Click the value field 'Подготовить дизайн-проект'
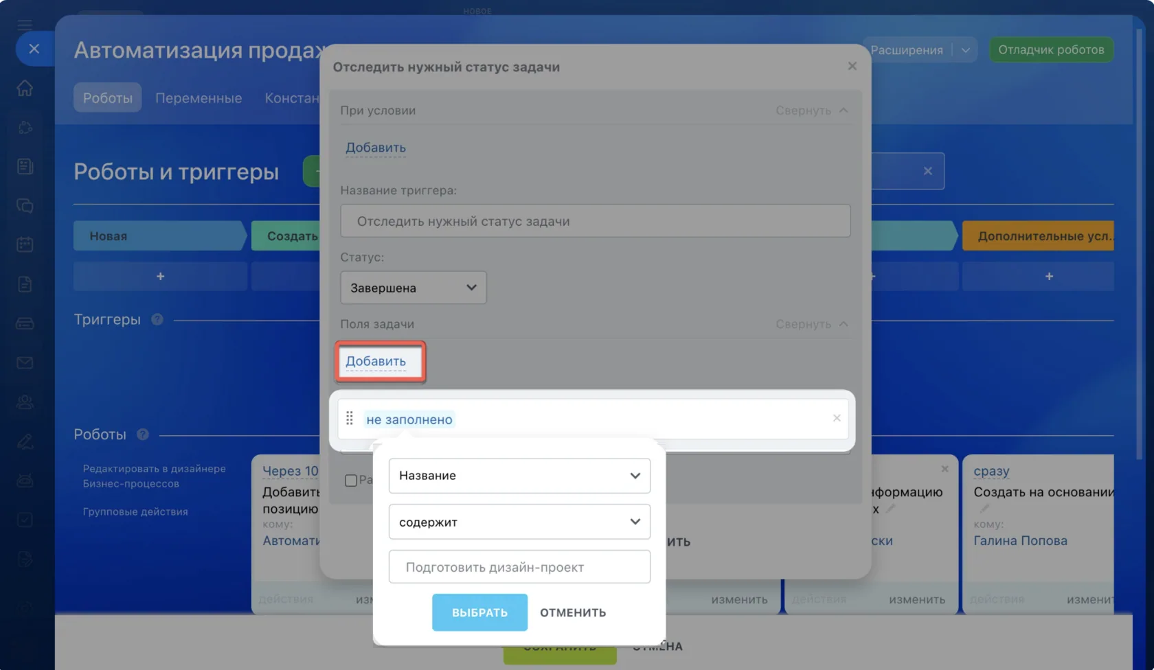The image size is (1154, 670). click(x=519, y=567)
